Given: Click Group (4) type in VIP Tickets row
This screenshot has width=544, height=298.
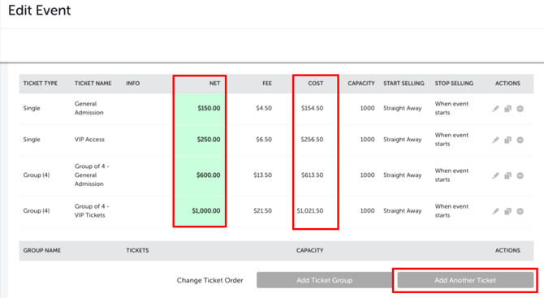Looking at the screenshot, I should point(37,210).
